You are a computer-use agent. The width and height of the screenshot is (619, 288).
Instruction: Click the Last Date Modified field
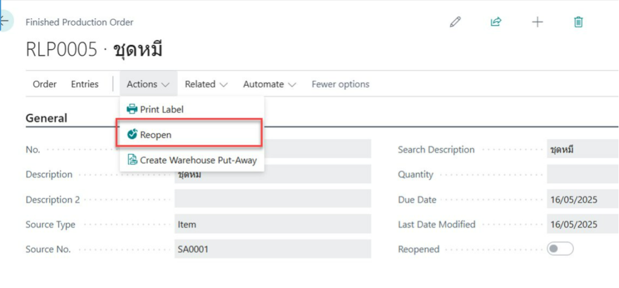point(583,224)
